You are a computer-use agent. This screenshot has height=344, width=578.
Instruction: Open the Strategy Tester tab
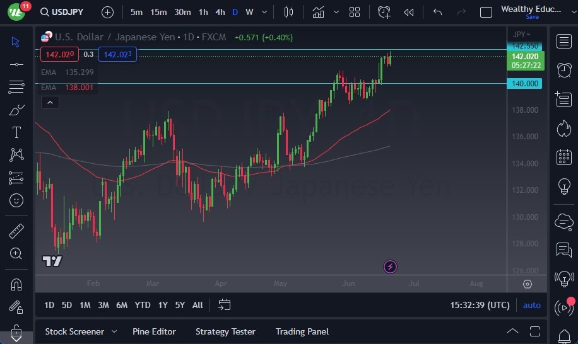pos(225,331)
